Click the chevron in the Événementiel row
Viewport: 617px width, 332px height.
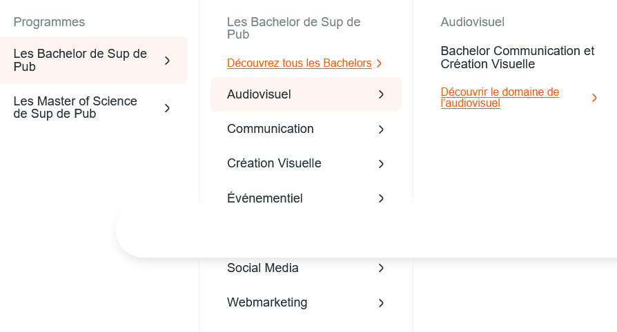[x=381, y=198]
